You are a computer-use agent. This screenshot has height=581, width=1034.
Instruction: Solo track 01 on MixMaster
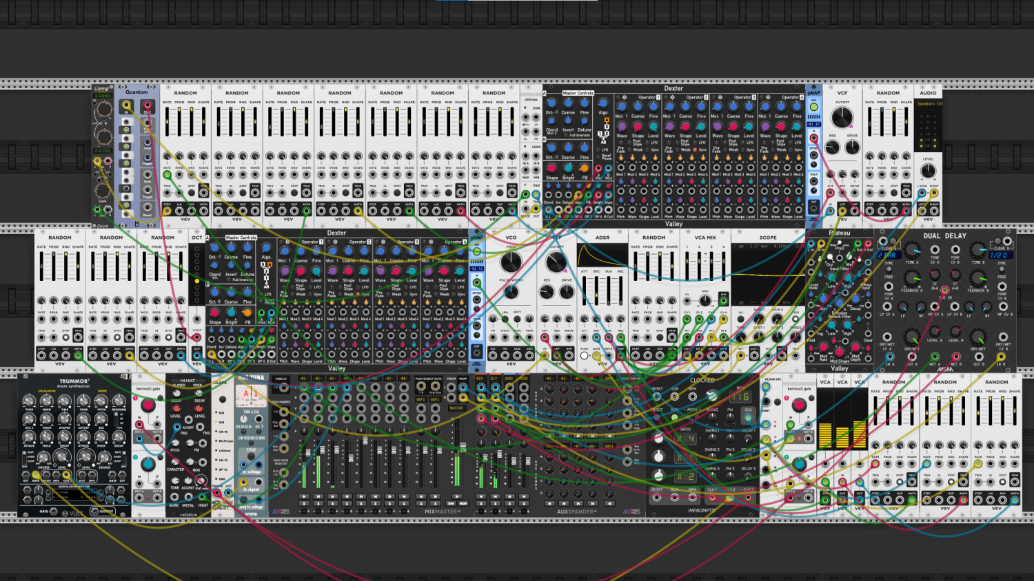point(304,503)
